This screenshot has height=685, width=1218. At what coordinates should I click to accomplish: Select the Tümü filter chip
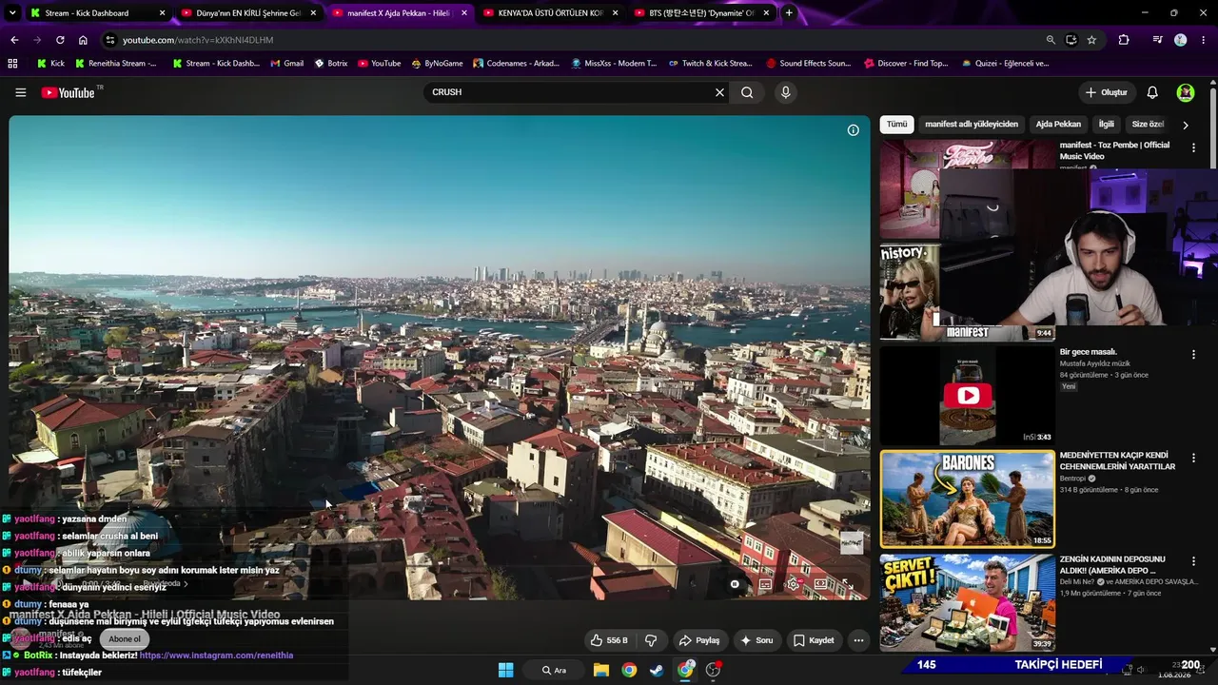point(897,125)
